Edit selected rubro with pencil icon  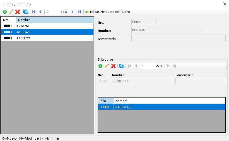[x=11, y=12]
